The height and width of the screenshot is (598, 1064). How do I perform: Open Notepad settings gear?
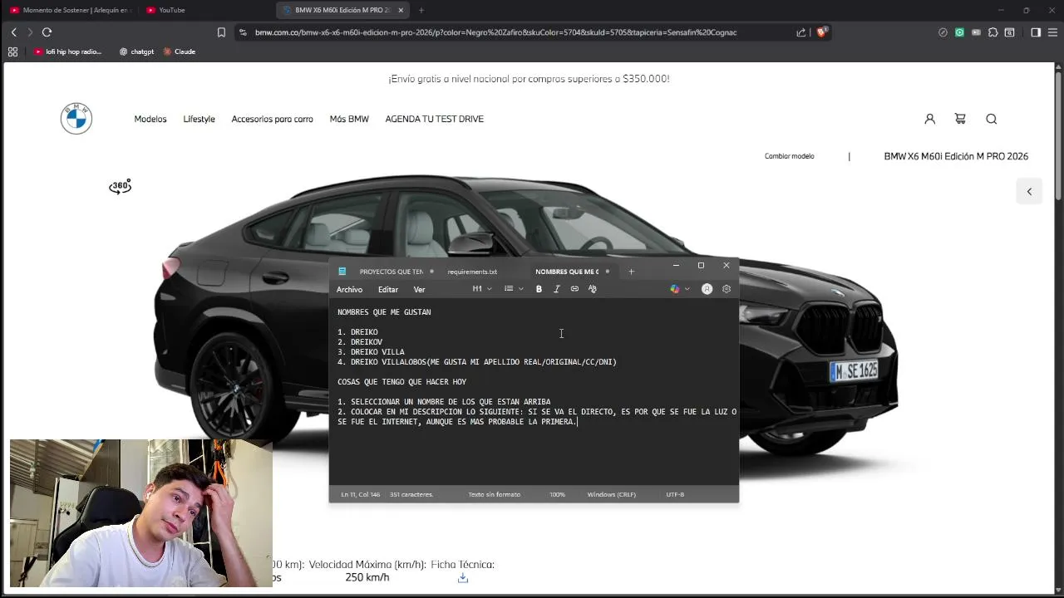click(x=727, y=289)
